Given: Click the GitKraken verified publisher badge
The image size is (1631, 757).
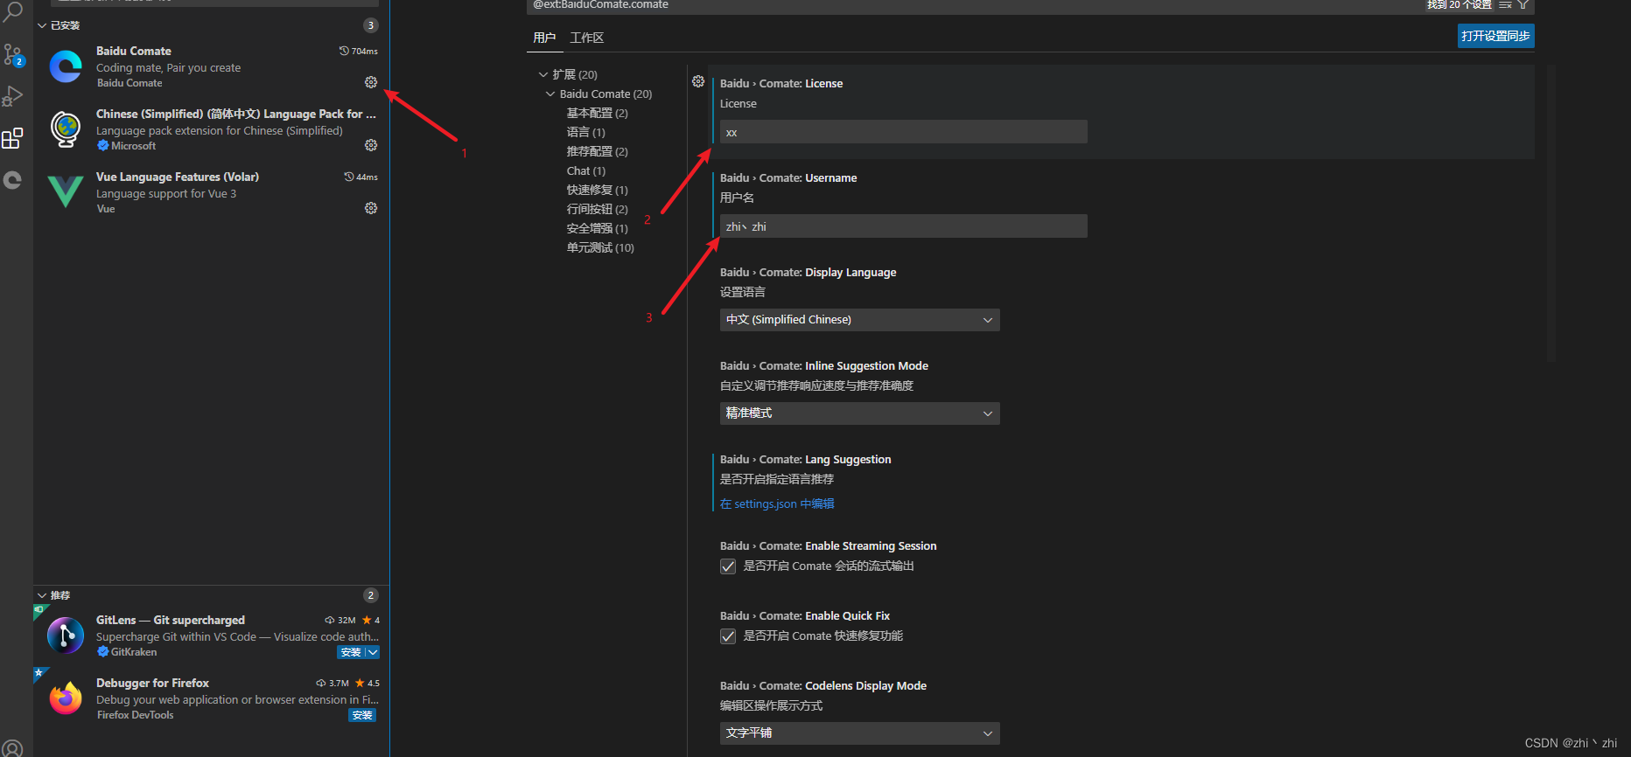Looking at the screenshot, I should point(103,652).
